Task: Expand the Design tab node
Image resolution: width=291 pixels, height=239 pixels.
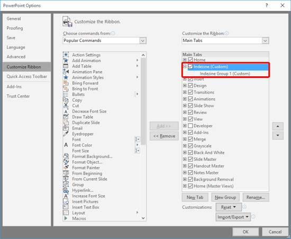Action: click(x=185, y=85)
